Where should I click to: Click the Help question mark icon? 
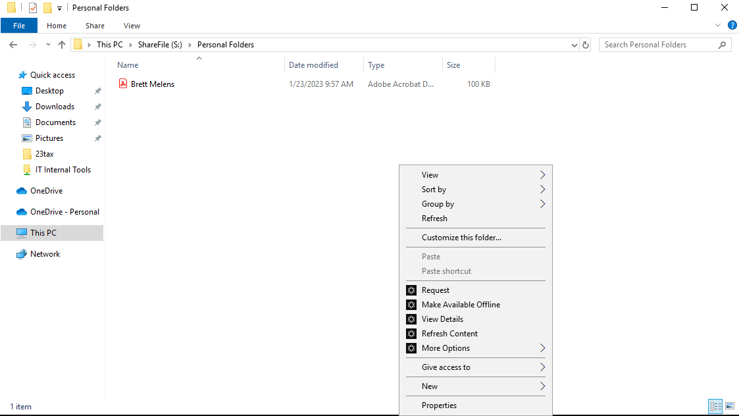(732, 25)
